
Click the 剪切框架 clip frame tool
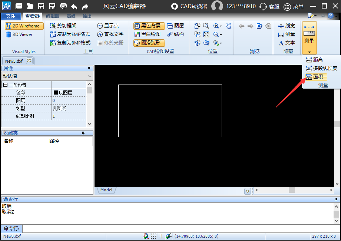63,26
